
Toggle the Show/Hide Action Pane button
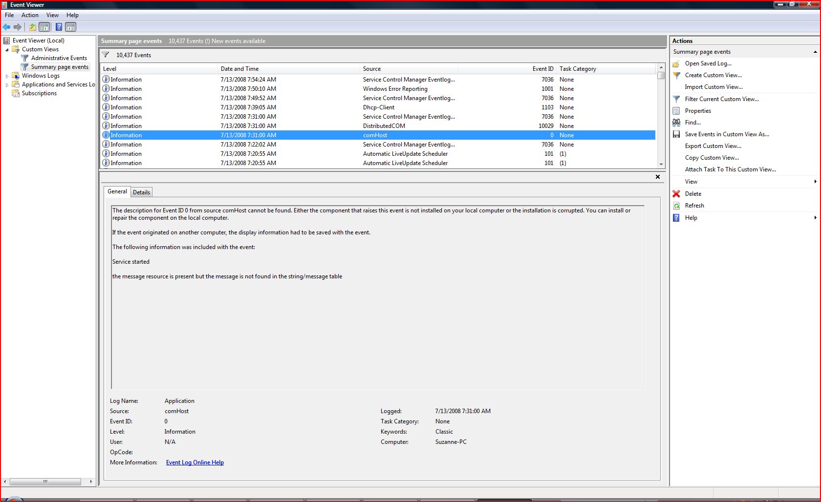70,27
